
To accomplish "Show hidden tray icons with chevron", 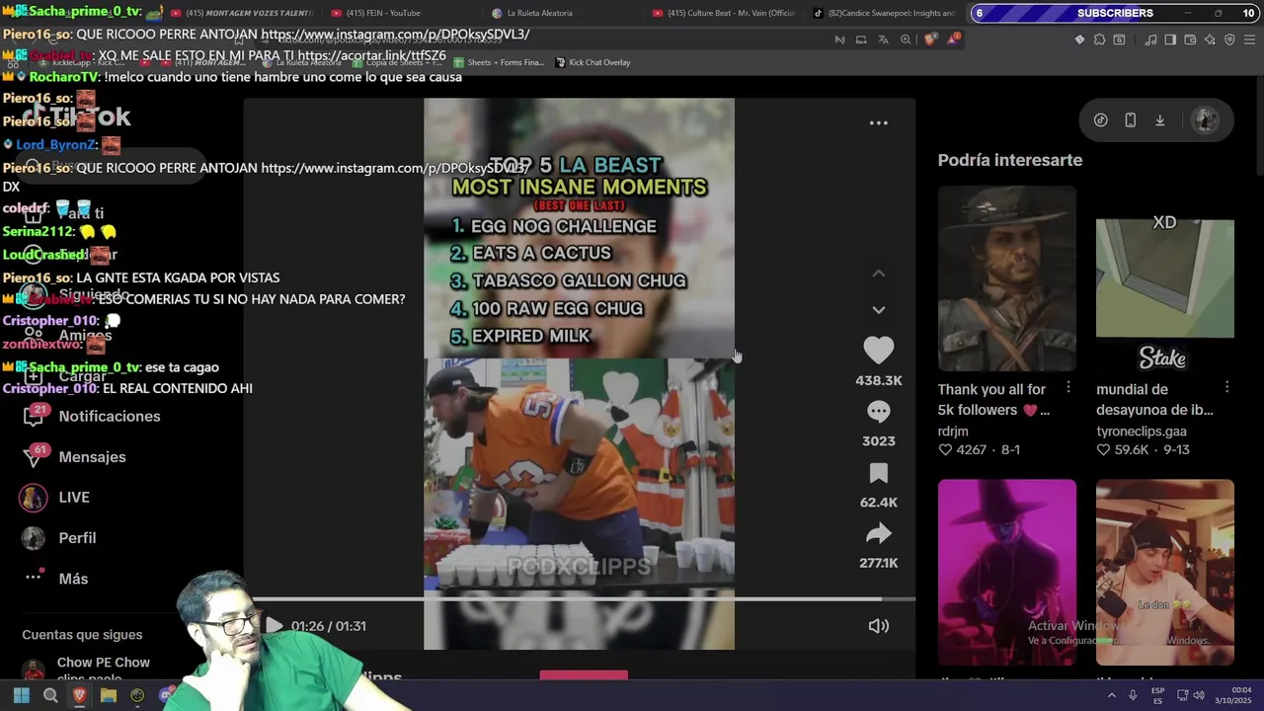I will coord(1111,695).
